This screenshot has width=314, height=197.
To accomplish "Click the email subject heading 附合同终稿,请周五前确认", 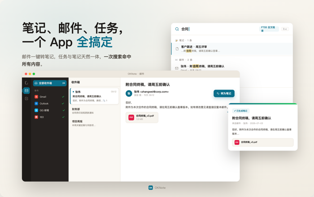I will (148, 85).
